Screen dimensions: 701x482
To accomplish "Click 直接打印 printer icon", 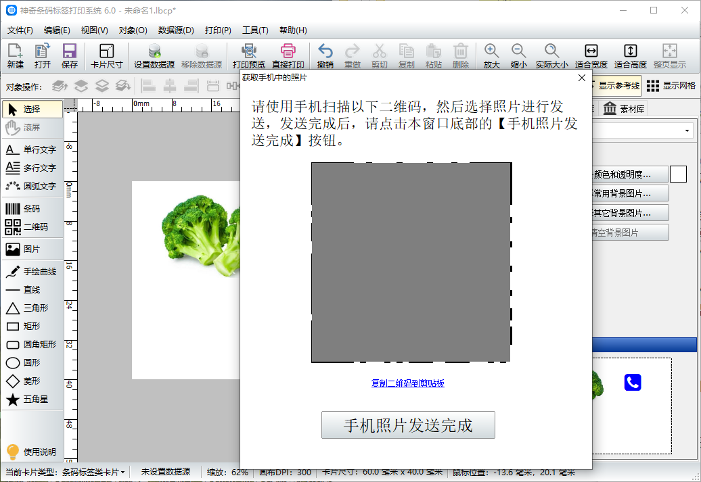I will (288, 56).
